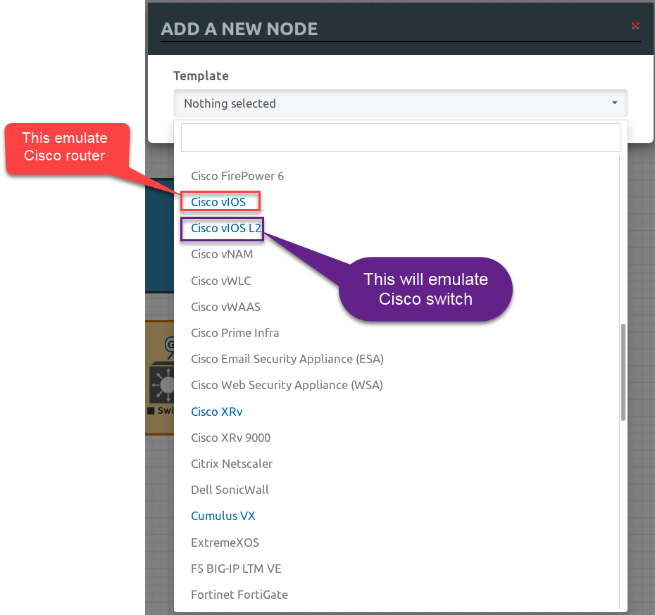Image resolution: width=655 pixels, height=615 pixels.
Task: Click the template search input field
Action: 400,137
